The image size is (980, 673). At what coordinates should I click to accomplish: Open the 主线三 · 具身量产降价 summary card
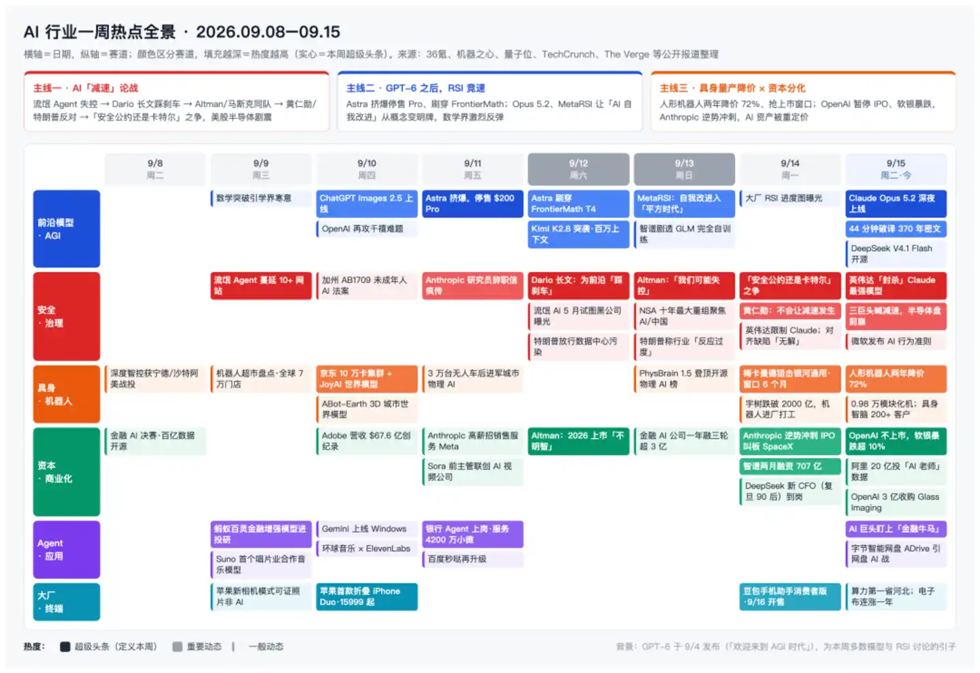[803, 101]
